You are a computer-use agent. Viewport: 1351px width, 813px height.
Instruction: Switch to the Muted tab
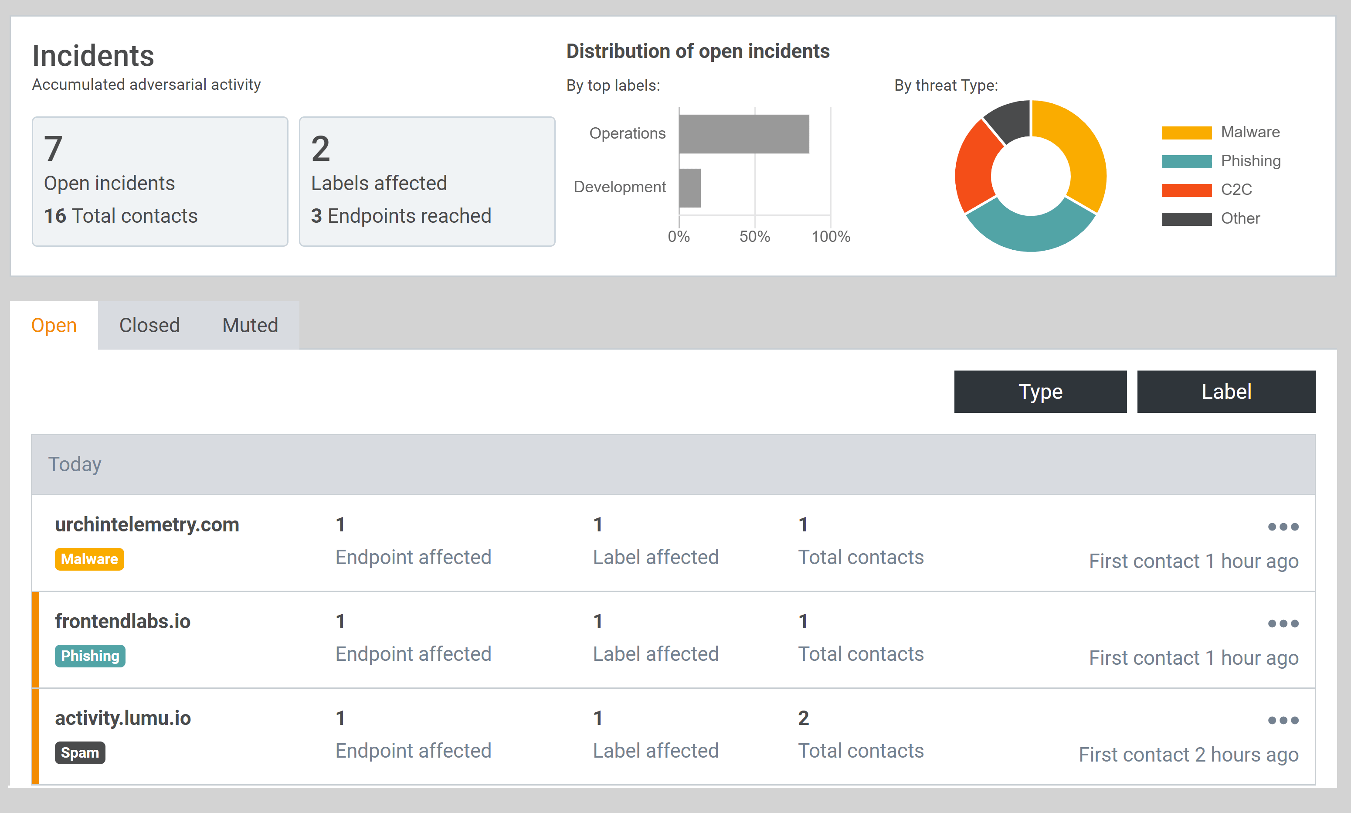[x=250, y=326]
